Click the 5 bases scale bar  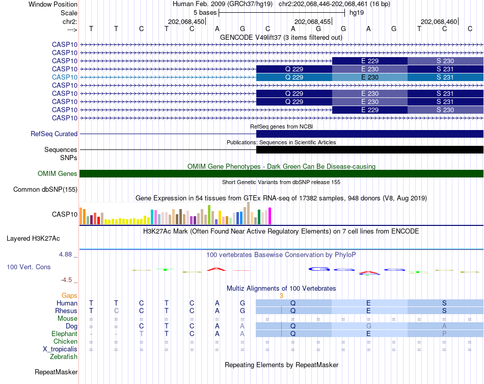[x=282, y=13]
